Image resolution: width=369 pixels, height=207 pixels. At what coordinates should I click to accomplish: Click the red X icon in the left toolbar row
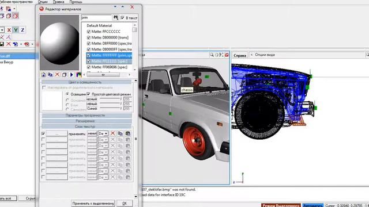click(x=9, y=44)
